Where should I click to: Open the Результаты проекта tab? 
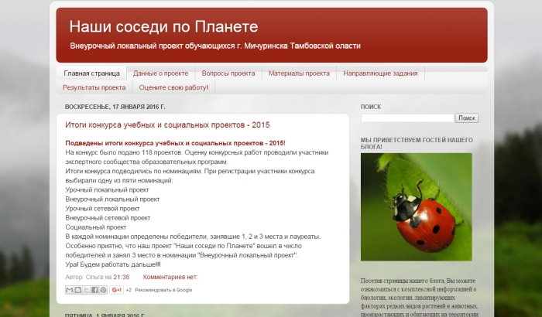(94, 87)
